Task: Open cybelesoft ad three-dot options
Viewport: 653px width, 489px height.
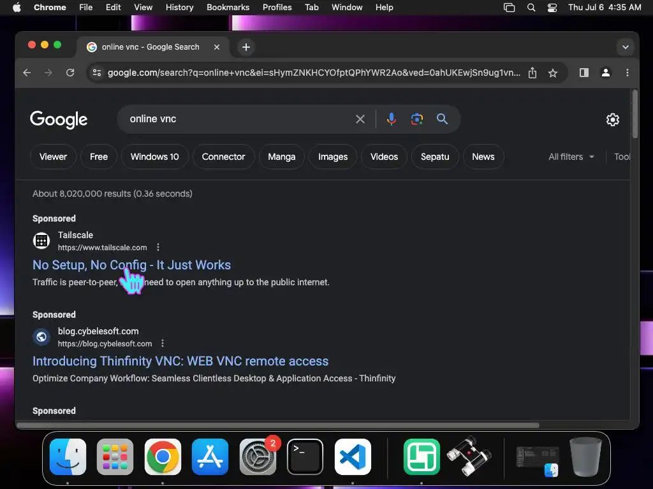Action: pos(163,343)
